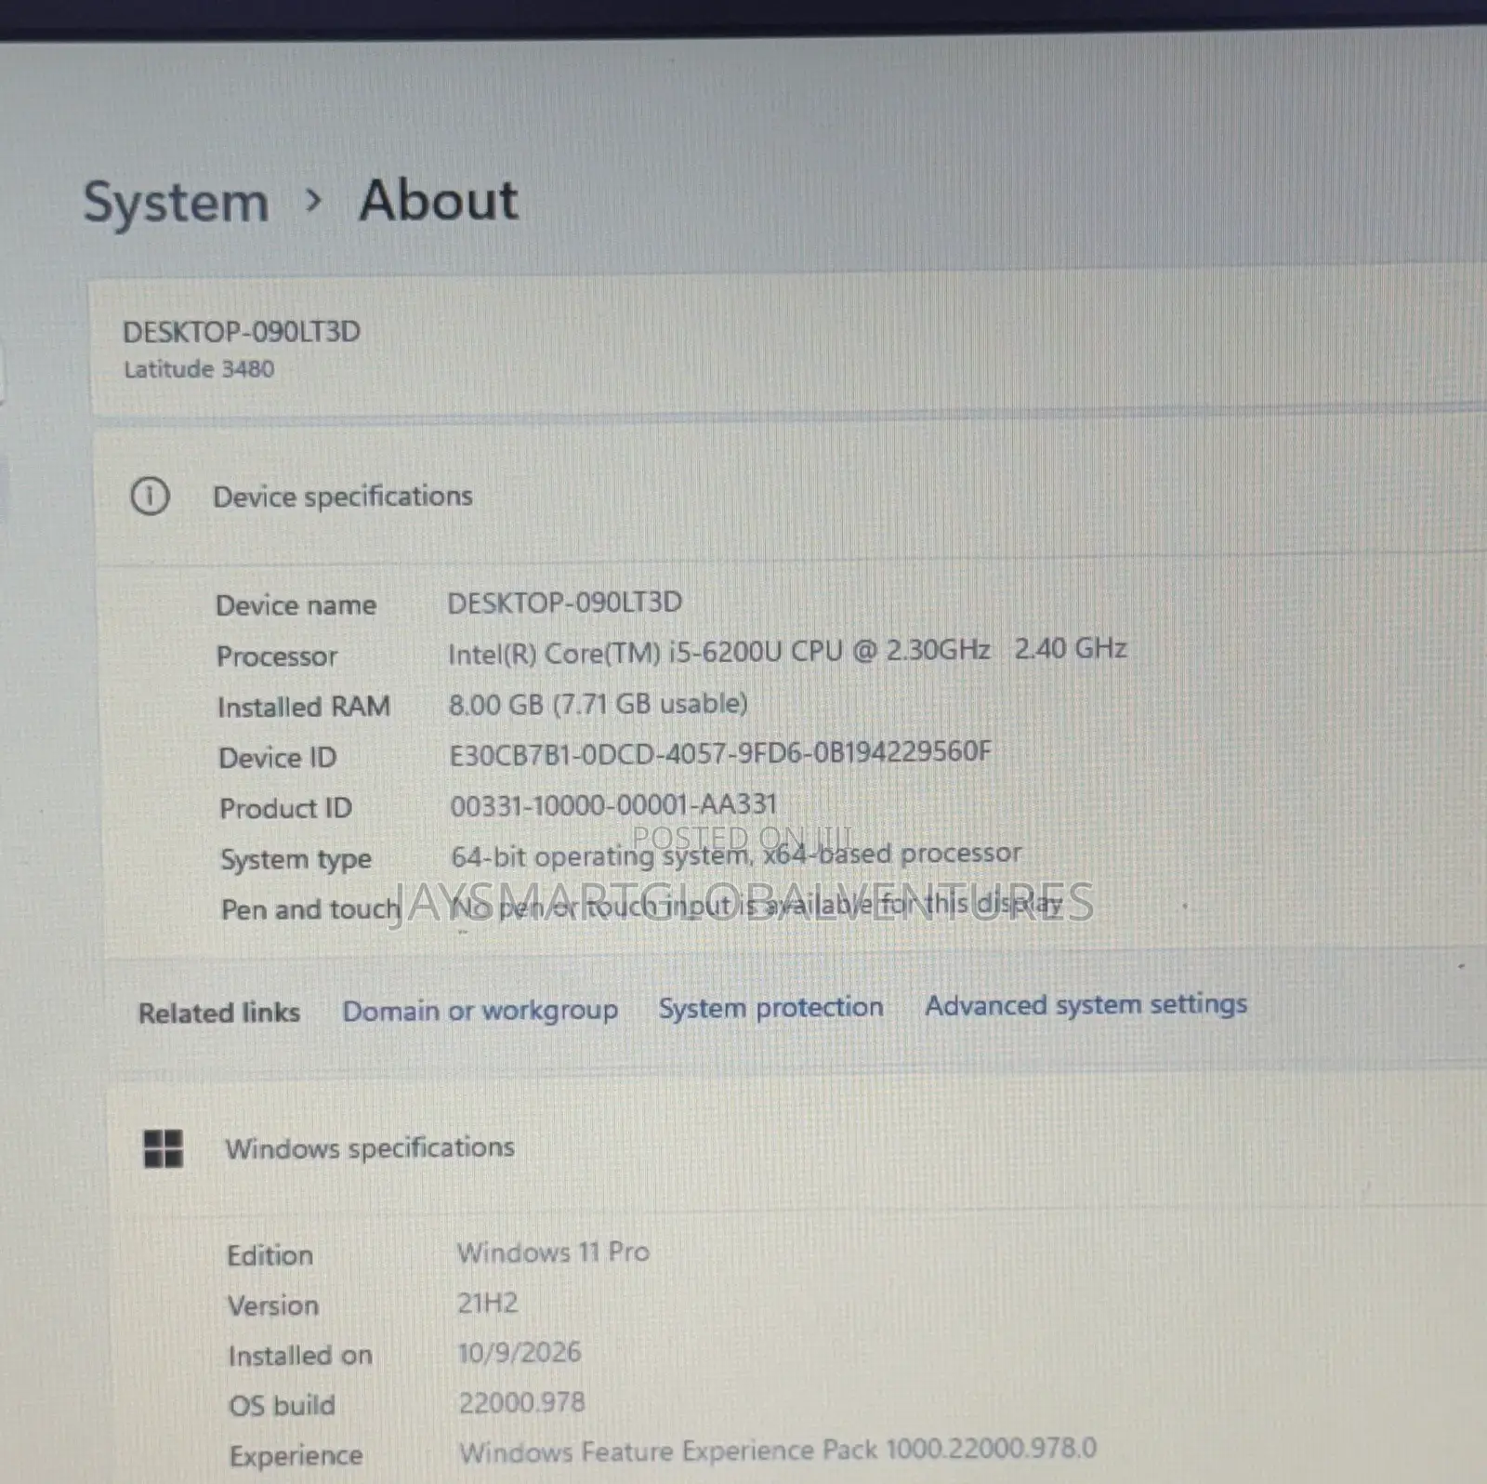Open the System protection link

(770, 1008)
